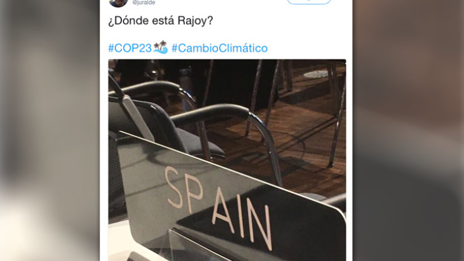Click the blurred background left of tweet

[50, 130]
